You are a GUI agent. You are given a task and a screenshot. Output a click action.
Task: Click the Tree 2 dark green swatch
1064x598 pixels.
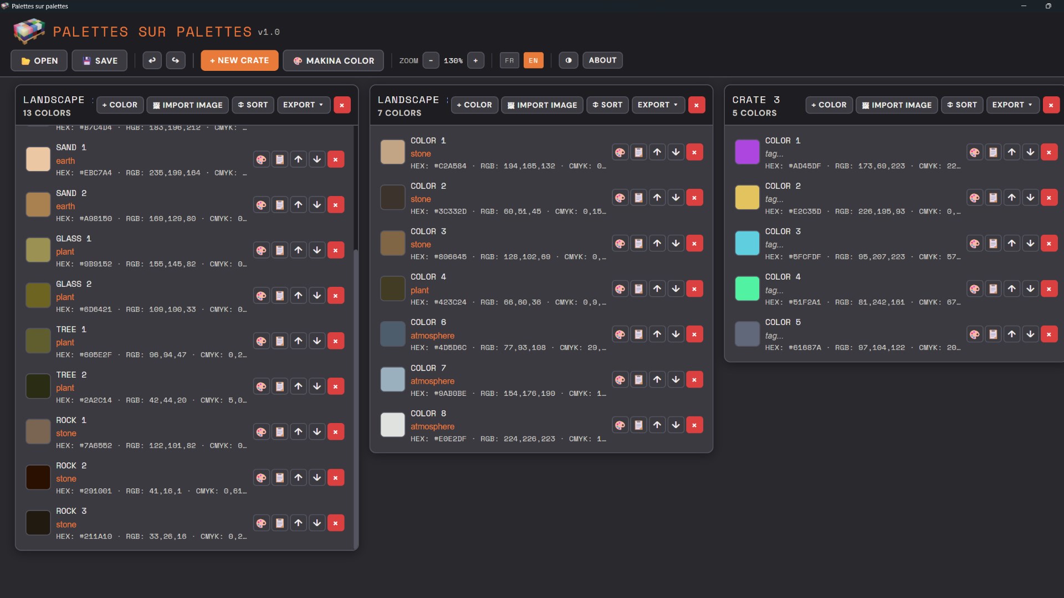(x=38, y=386)
